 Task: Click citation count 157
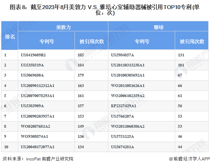pyautogui.click(x=81, y=106)
